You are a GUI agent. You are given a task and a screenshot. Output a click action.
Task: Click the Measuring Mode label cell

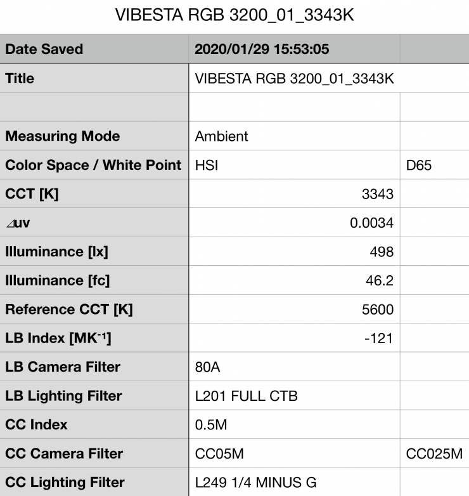[x=95, y=136]
